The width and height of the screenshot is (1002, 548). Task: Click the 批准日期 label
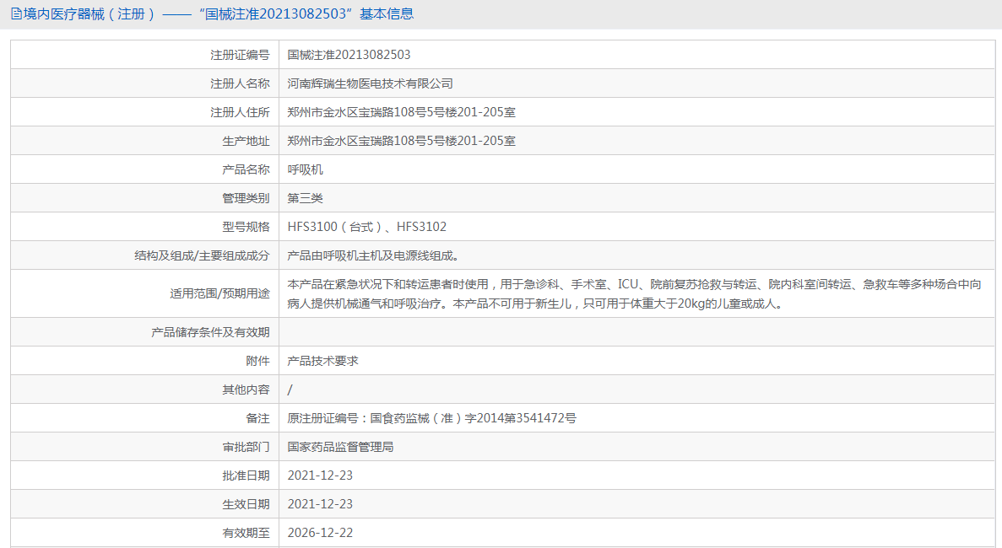point(246,475)
